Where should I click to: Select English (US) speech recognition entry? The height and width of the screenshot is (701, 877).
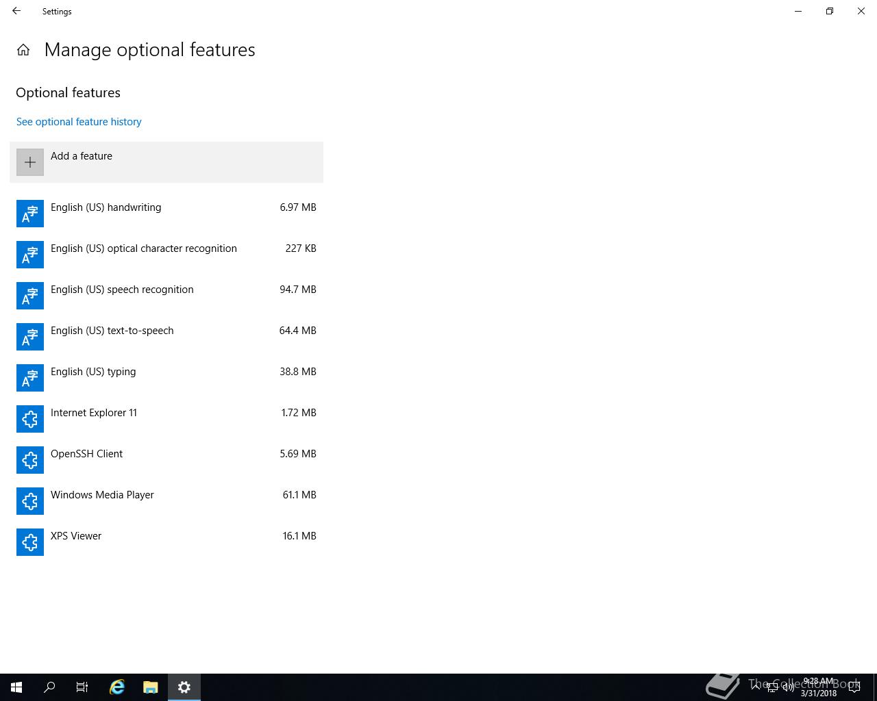pos(166,296)
